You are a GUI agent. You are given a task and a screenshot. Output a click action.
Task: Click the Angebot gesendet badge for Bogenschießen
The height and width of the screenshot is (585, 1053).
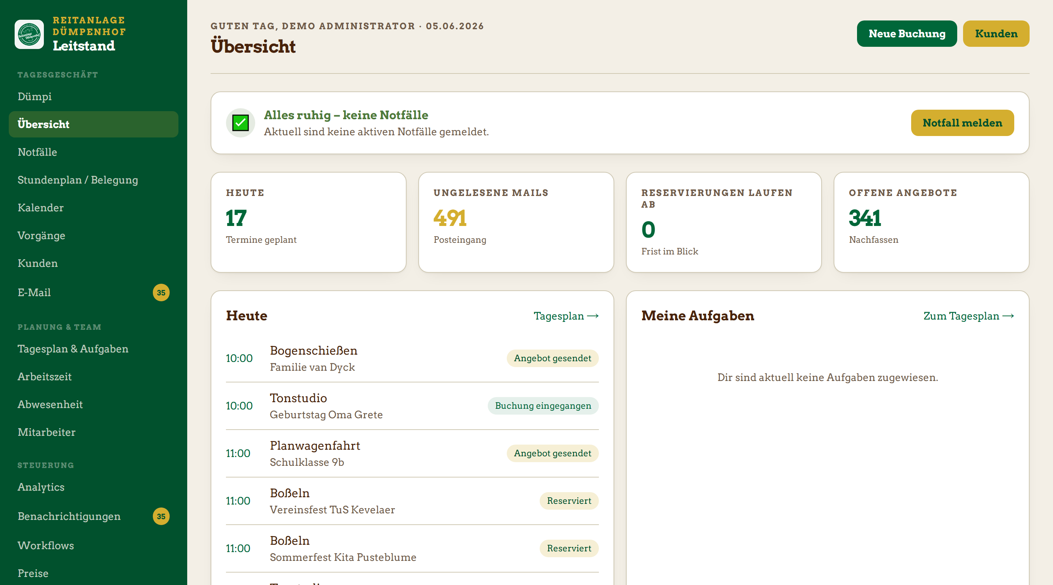[552, 358]
